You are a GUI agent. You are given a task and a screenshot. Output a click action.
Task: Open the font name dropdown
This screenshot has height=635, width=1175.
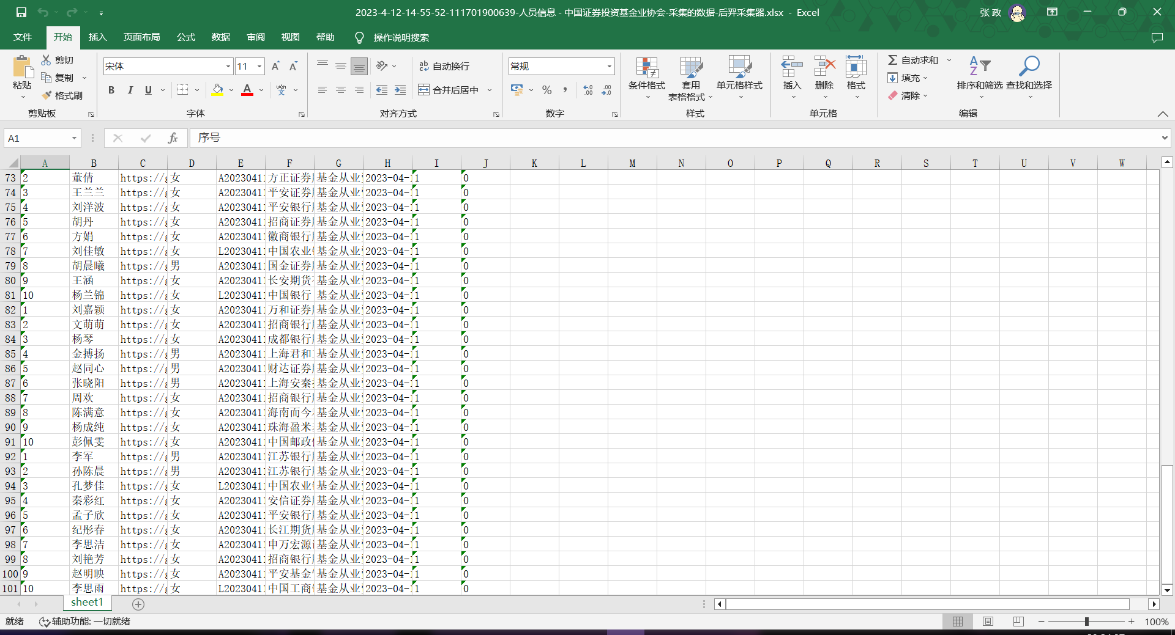coord(228,66)
